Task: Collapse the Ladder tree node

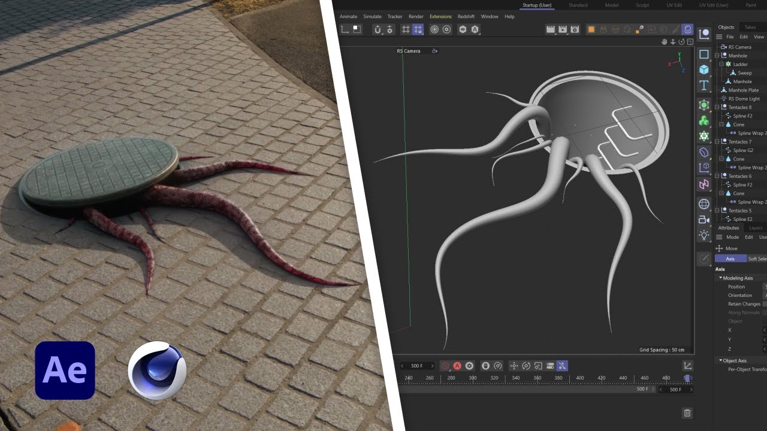Action: [x=721, y=64]
